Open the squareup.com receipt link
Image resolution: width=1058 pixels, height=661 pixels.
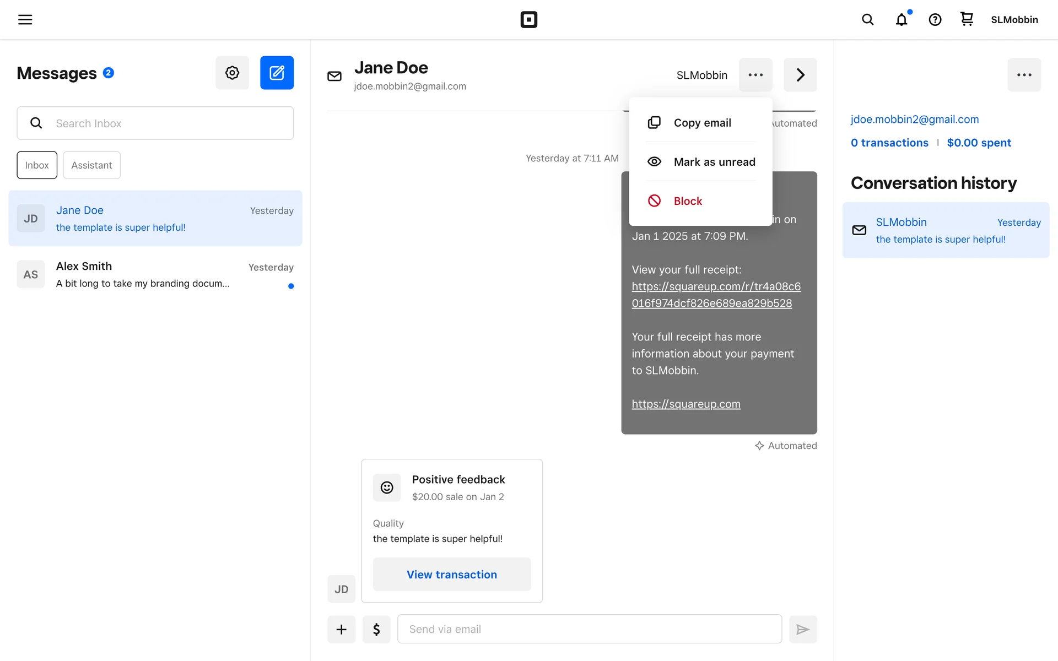[x=716, y=295]
